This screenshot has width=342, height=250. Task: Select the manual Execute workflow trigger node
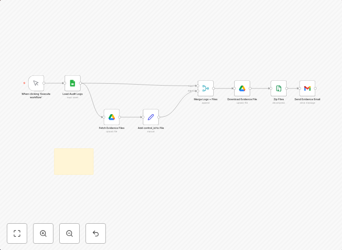point(36,83)
